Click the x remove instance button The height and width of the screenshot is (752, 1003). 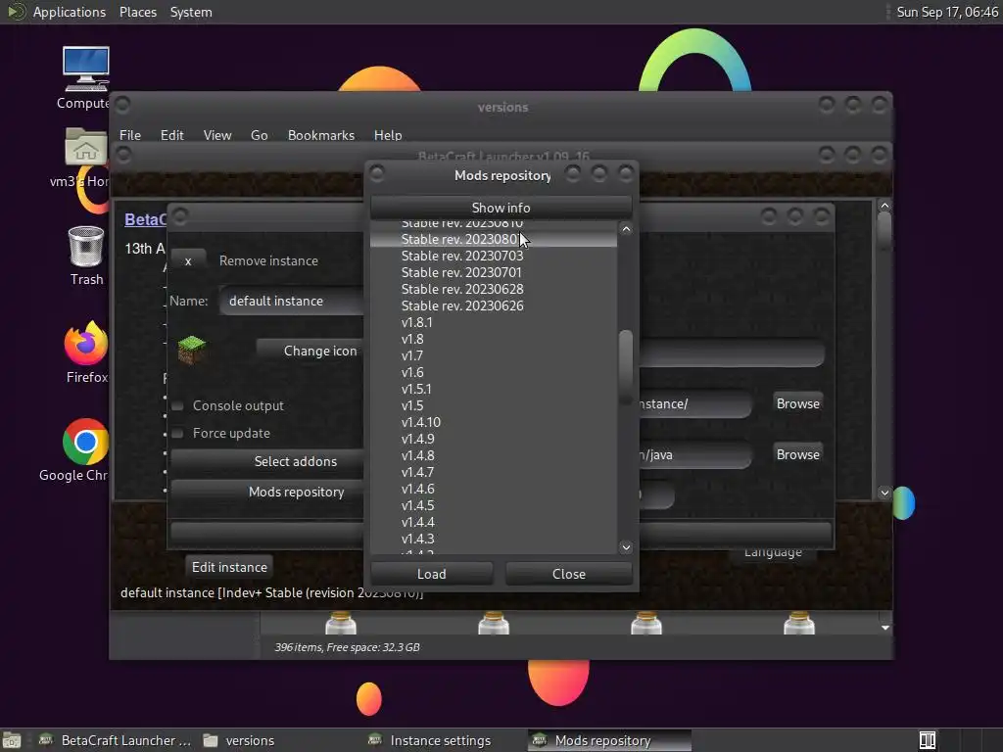(x=188, y=260)
